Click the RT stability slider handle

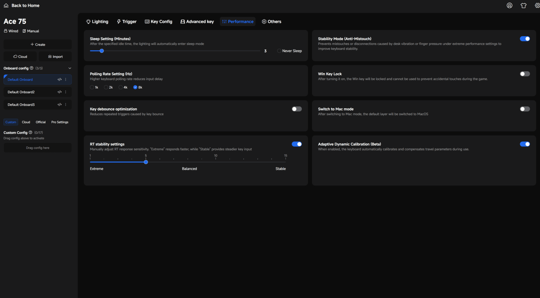[x=146, y=162]
